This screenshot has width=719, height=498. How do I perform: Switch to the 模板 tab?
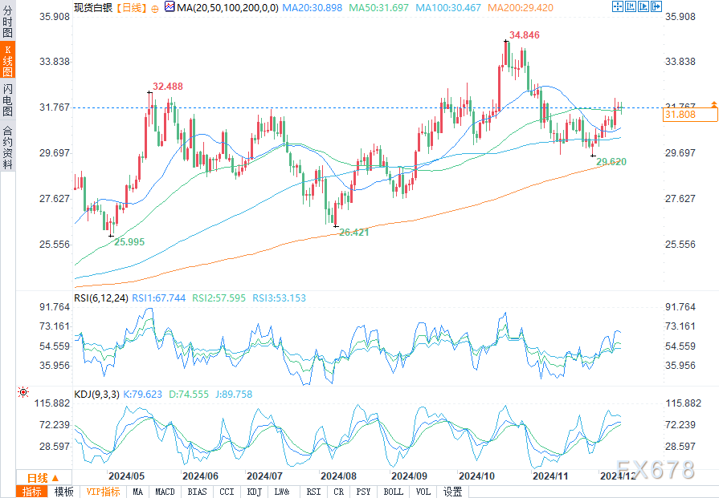(64, 492)
